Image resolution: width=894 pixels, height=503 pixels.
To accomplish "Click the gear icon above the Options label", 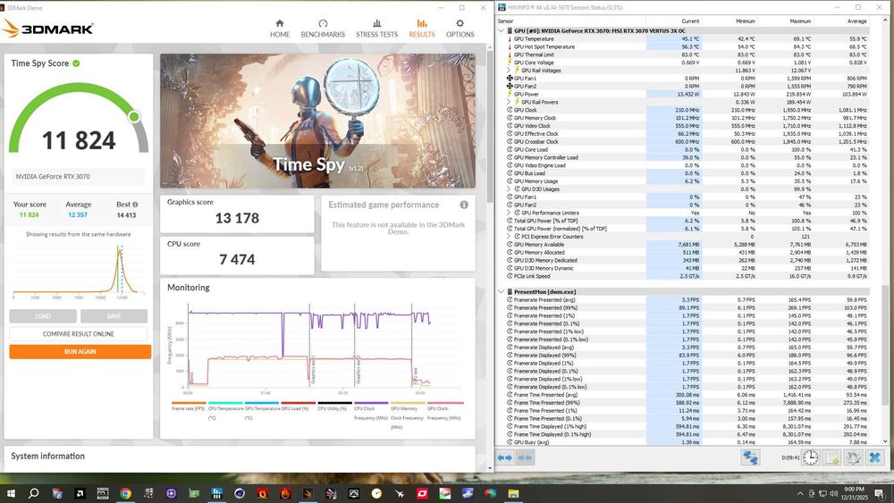I will (460, 23).
